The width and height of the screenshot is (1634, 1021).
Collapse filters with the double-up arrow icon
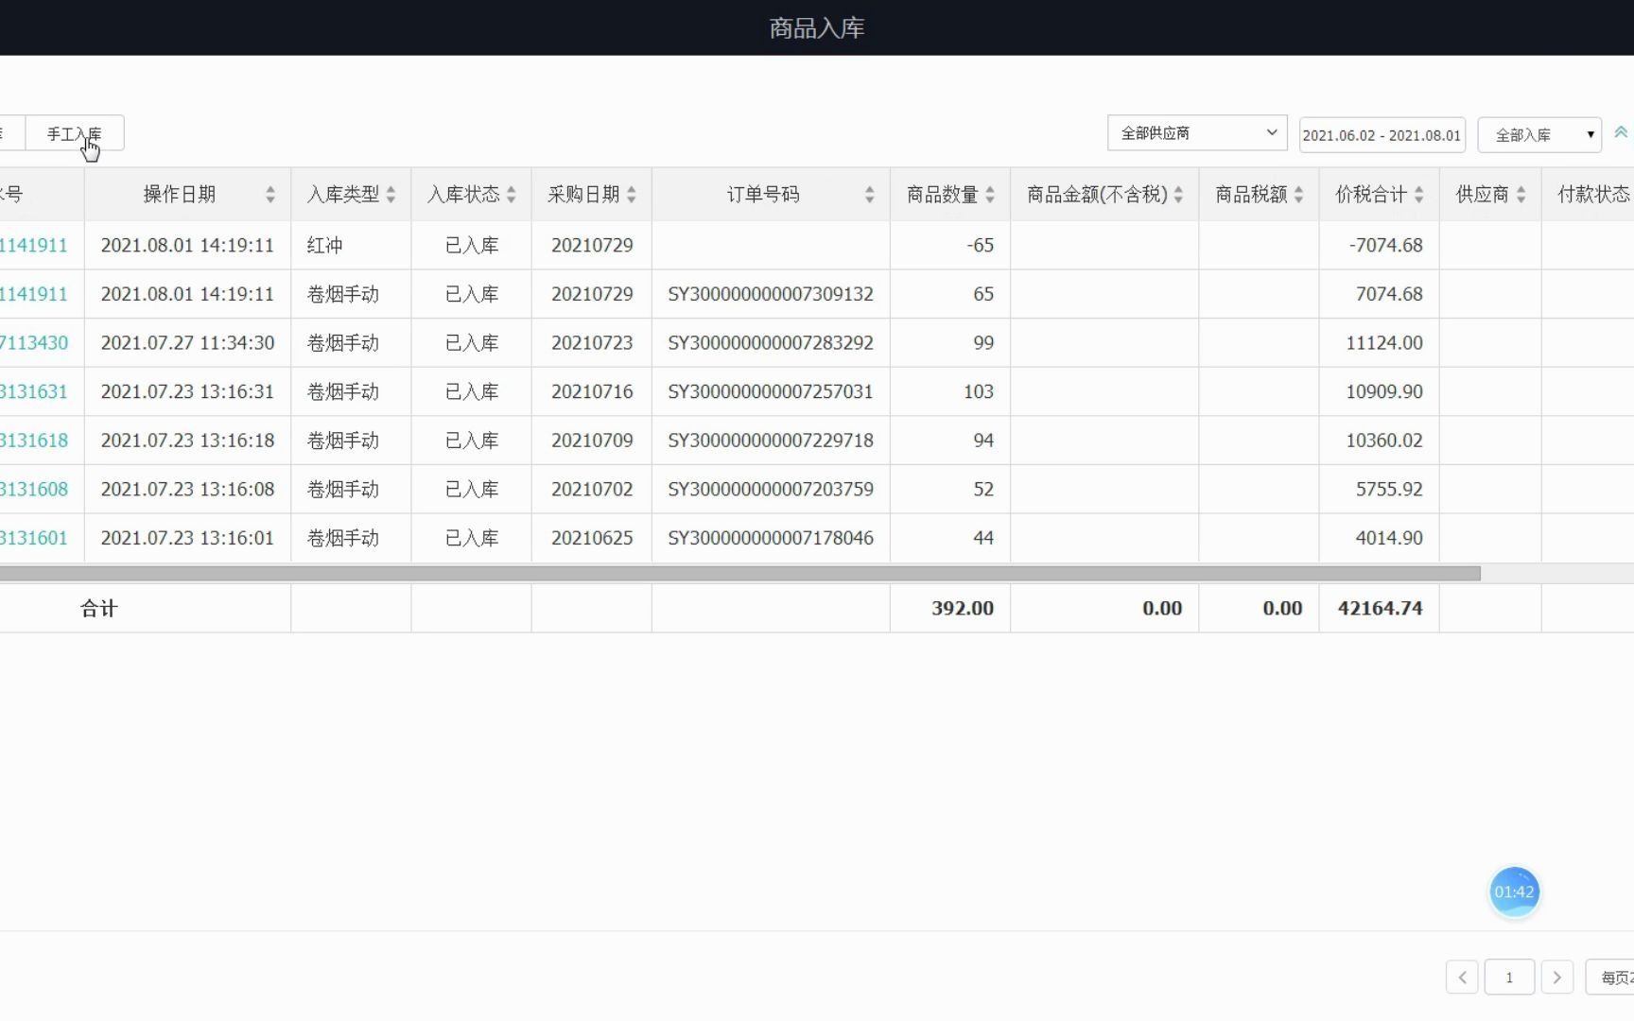1621,132
